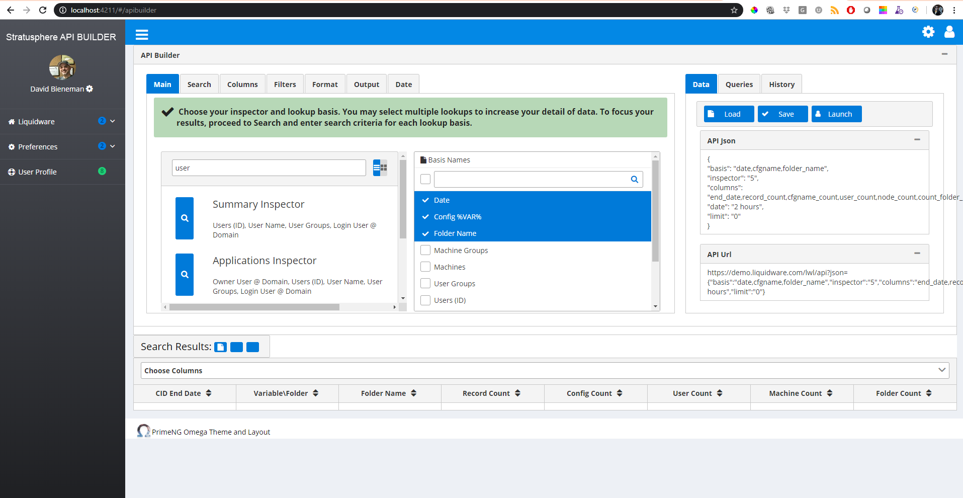Toggle select-all checkbox in Basis Names
Image resolution: width=963 pixels, height=498 pixels.
coord(425,179)
